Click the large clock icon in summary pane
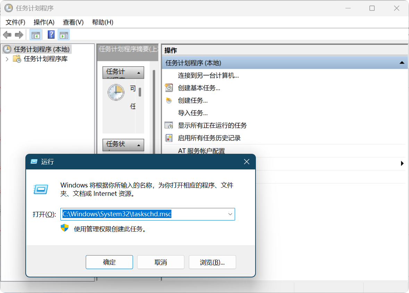Viewport: 409px width, 293px height. 116,92
